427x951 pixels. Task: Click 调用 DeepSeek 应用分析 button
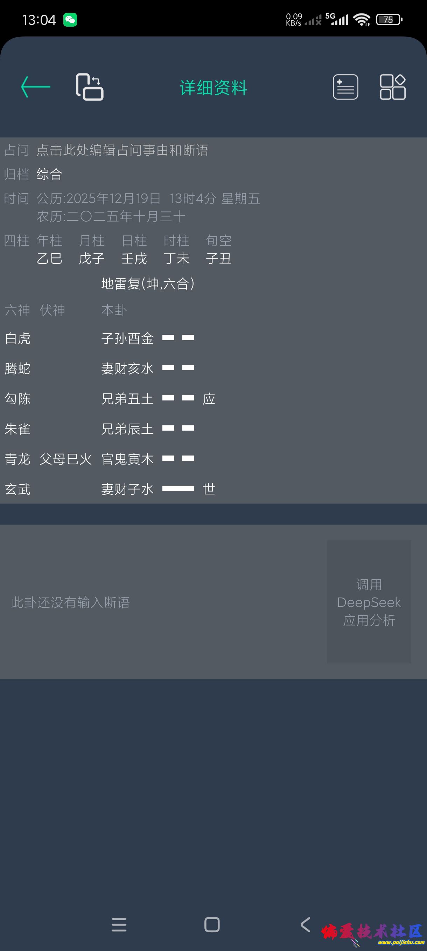pos(369,602)
